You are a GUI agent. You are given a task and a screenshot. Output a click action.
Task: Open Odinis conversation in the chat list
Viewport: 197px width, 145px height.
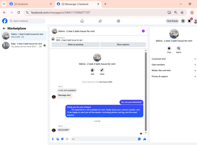click(24, 36)
